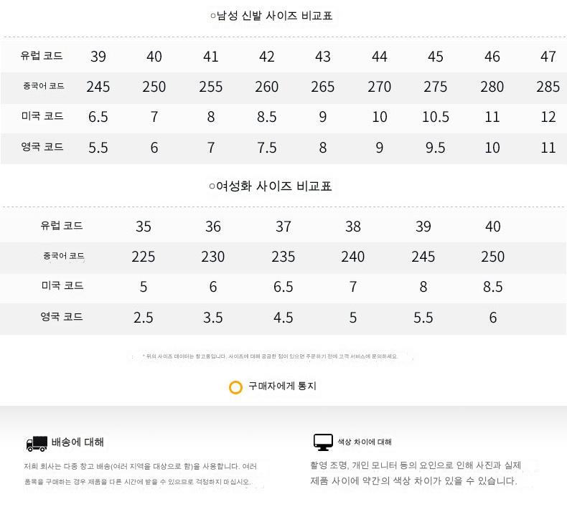
Task: Click UK size 2.5 in women's chart
Action: [144, 318]
